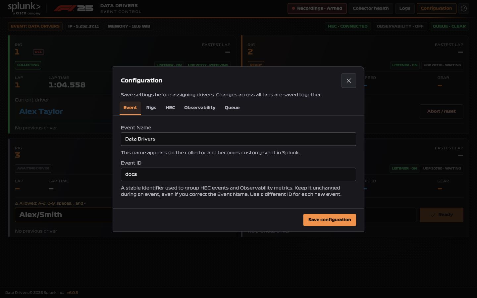The width and height of the screenshot is (477, 298).
Task: Click OBSERVABILITY · OFF status badge
Action: (400, 26)
